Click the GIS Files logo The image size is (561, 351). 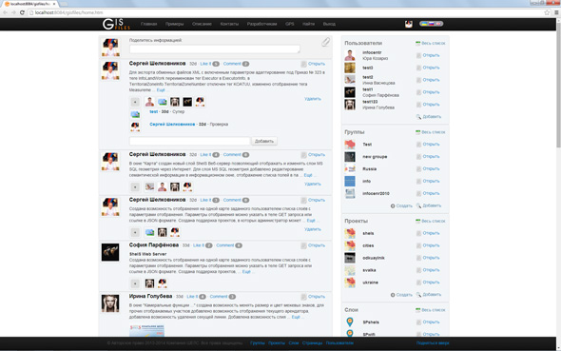click(116, 24)
